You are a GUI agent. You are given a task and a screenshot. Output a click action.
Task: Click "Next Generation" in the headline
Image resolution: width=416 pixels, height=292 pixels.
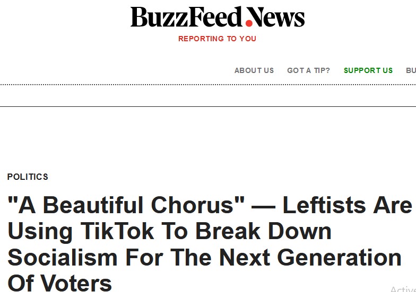click(310, 258)
